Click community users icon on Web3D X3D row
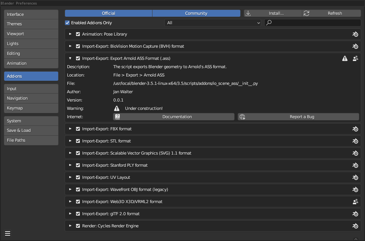 click(x=355, y=202)
